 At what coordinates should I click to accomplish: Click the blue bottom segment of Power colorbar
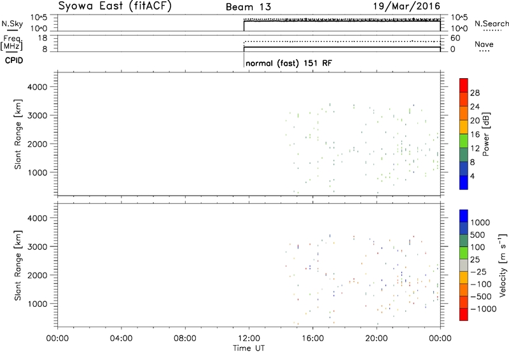tap(464, 182)
